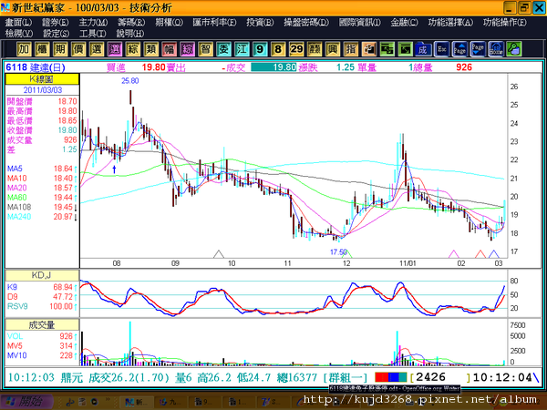The height and width of the screenshot is (410, 547).
Task: Click the 價 toolbar icon
Action: pyautogui.click(x=78, y=49)
